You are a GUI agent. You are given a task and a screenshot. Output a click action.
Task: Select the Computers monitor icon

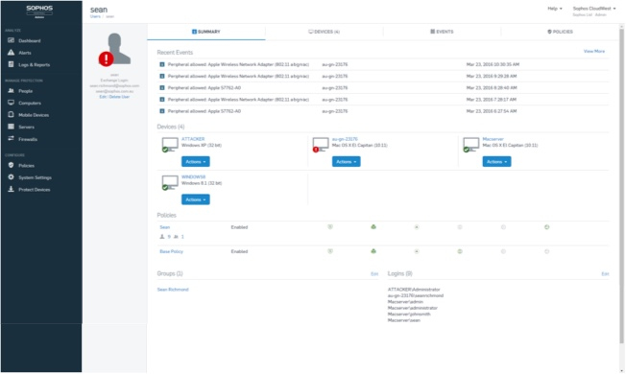pyautogui.click(x=11, y=103)
